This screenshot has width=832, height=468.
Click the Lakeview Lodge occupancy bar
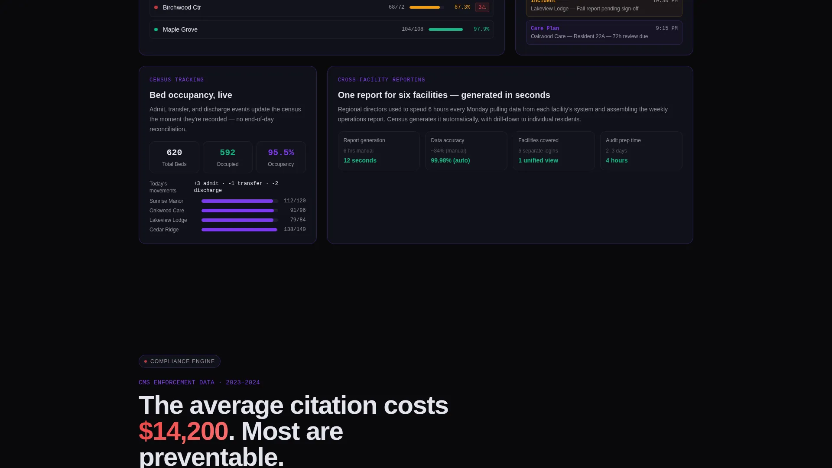pyautogui.click(x=240, y=220)
